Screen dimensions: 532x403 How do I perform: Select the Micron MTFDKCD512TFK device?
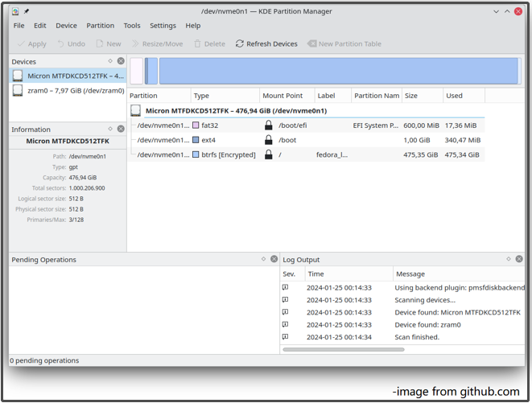tap(68, 76)
